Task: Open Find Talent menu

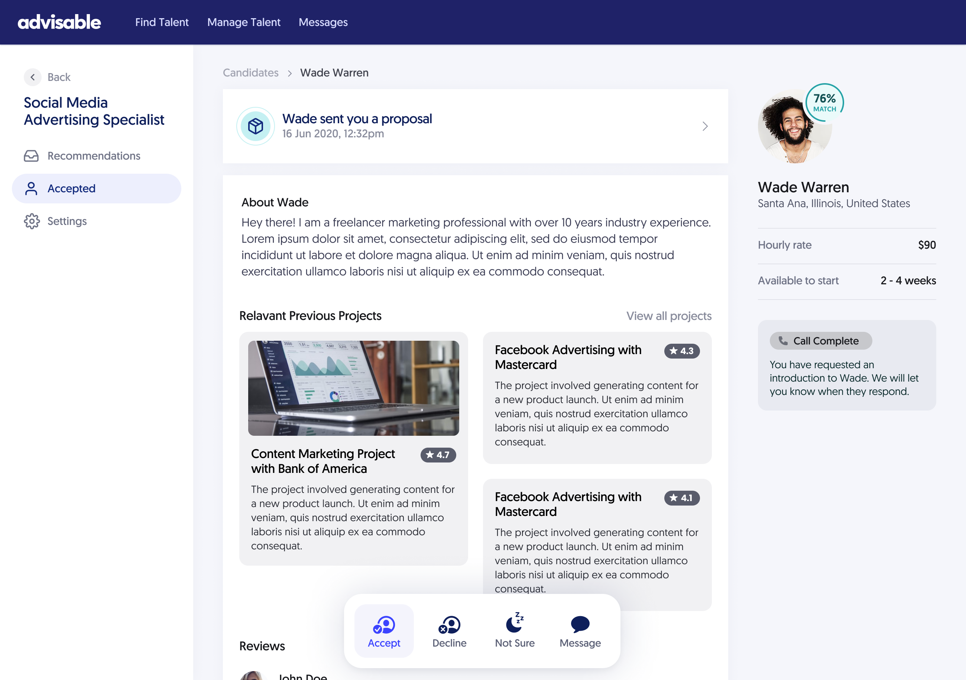Action: click(x=162, y=22)
